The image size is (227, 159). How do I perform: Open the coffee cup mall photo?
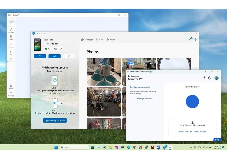click(x=139, y=64)
